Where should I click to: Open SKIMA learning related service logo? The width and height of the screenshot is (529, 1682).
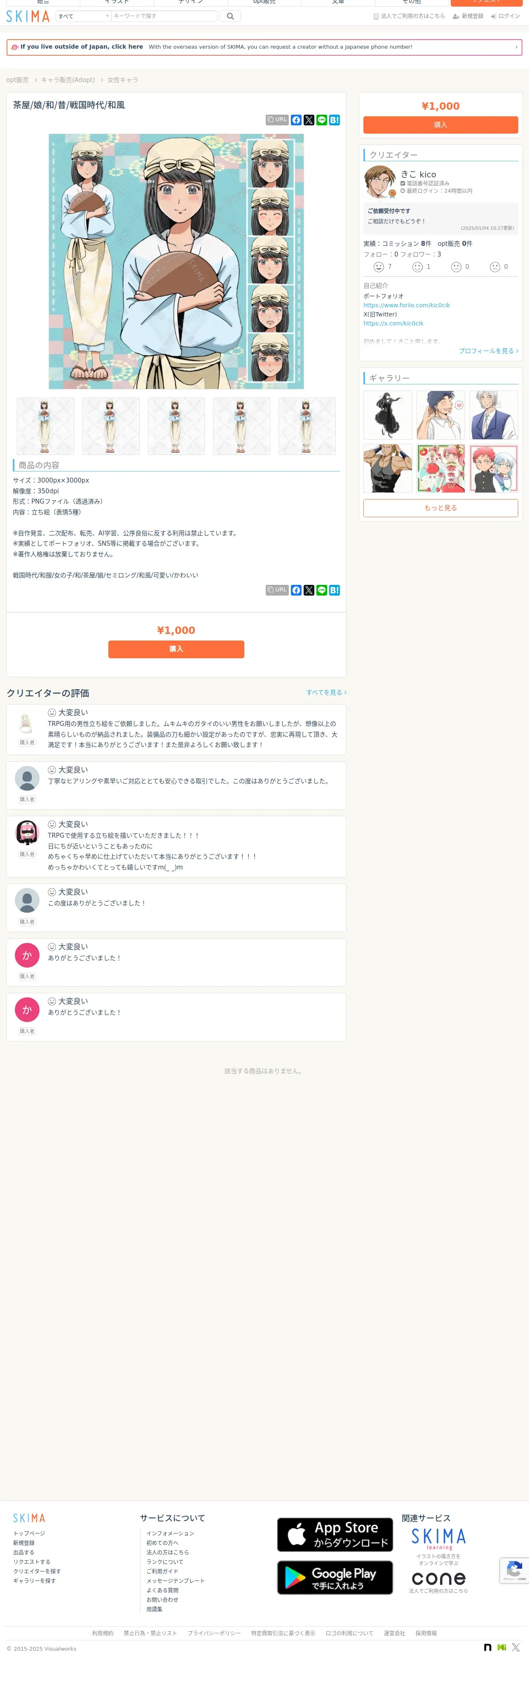tap(439, 1540)
